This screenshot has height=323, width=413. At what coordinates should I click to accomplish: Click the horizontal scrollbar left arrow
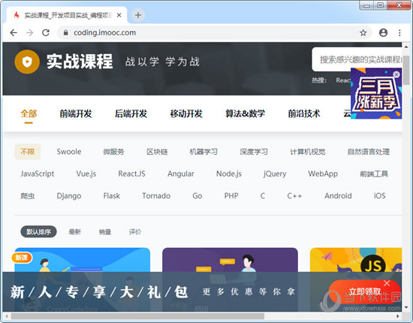7,316
